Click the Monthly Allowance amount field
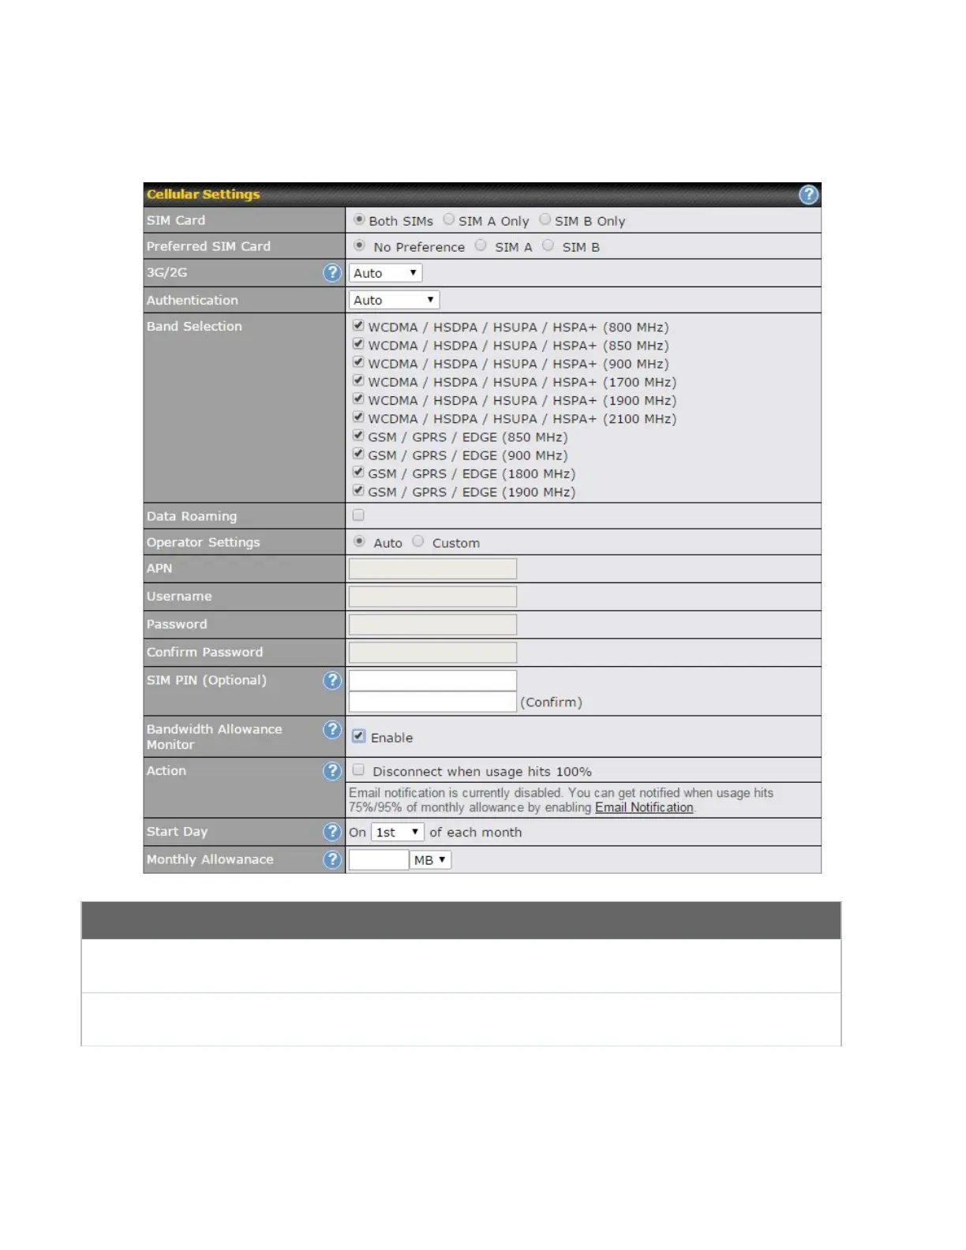The image size is (966, 1250). (379, 860)
